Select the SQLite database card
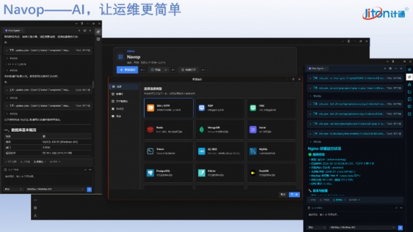Screen dimensions: 413x232 220,173
